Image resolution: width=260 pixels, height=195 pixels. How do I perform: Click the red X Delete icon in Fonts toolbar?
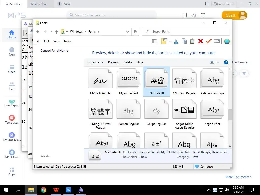(x=201, y=41)
